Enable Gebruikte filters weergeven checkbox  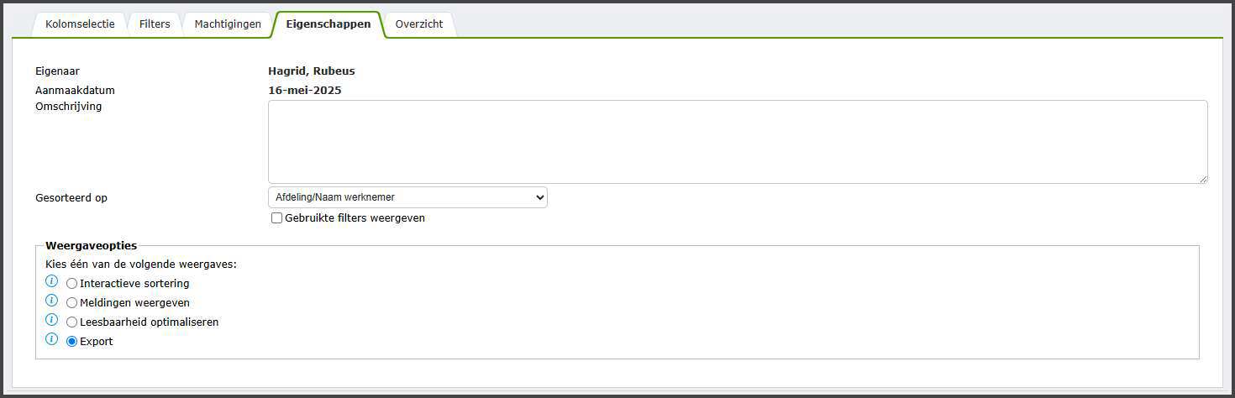pos(276,218)
